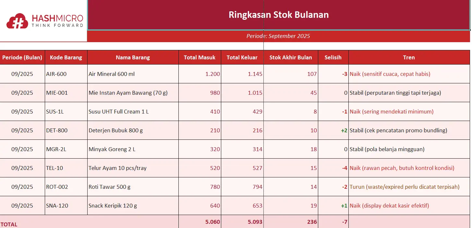This screenshot has height=228, width=472.
Task: Click 'Naik (sering mendekati minimum)' cell
Action: (409, 112)
